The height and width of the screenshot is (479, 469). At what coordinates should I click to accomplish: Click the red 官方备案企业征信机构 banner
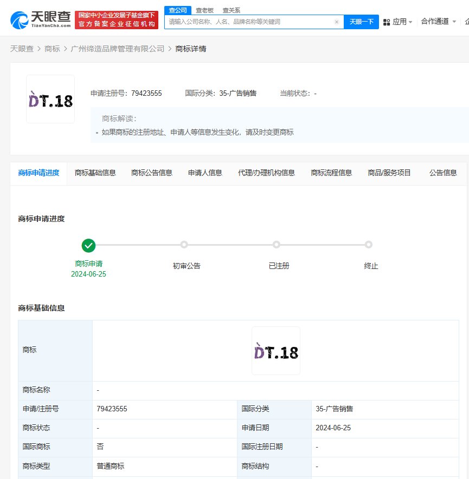117,20
